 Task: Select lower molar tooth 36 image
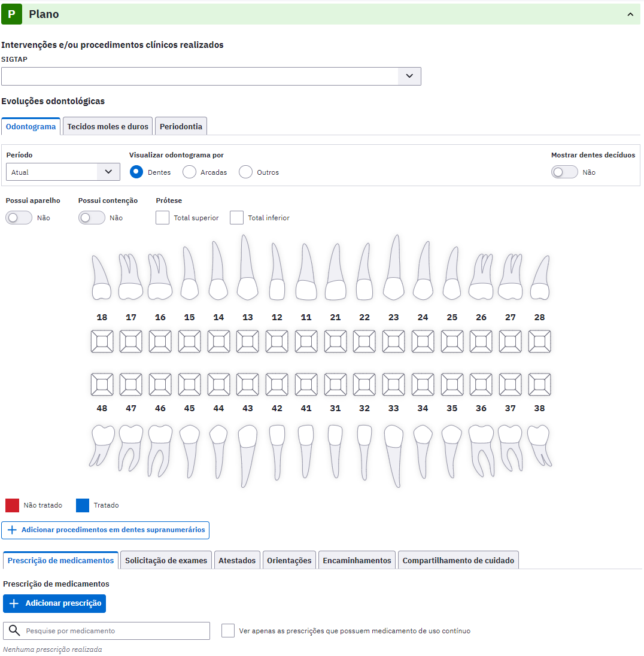pos(481,451)
